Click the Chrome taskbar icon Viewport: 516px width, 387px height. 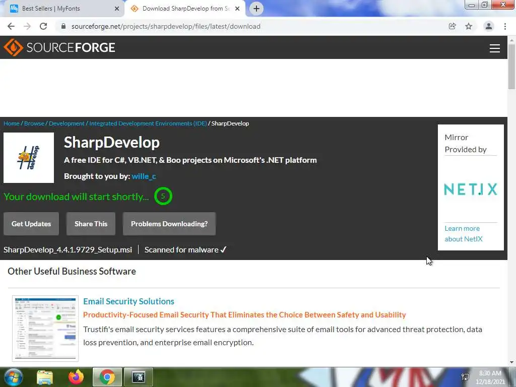point(107,377)
